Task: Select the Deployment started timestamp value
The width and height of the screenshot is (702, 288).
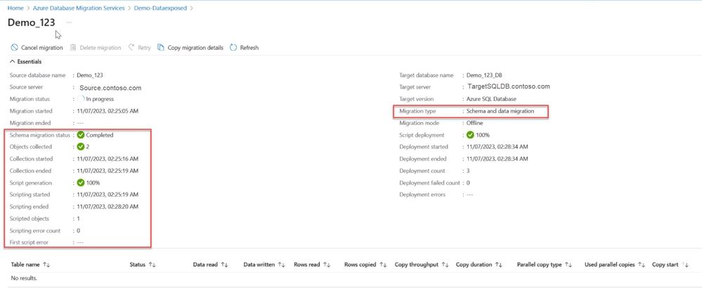Action: click(498, 147)
